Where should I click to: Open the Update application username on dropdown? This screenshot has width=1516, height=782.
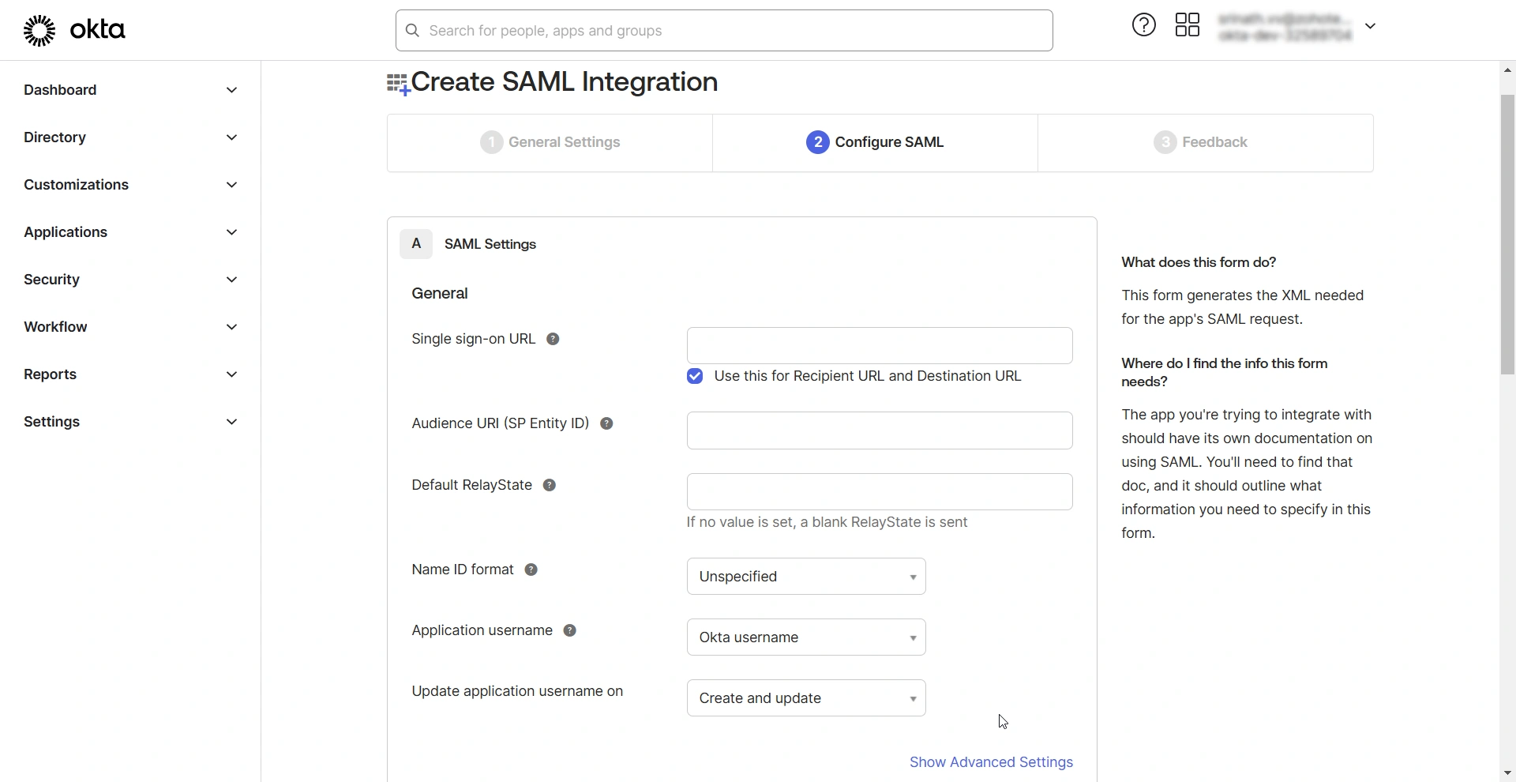[805, 697]
